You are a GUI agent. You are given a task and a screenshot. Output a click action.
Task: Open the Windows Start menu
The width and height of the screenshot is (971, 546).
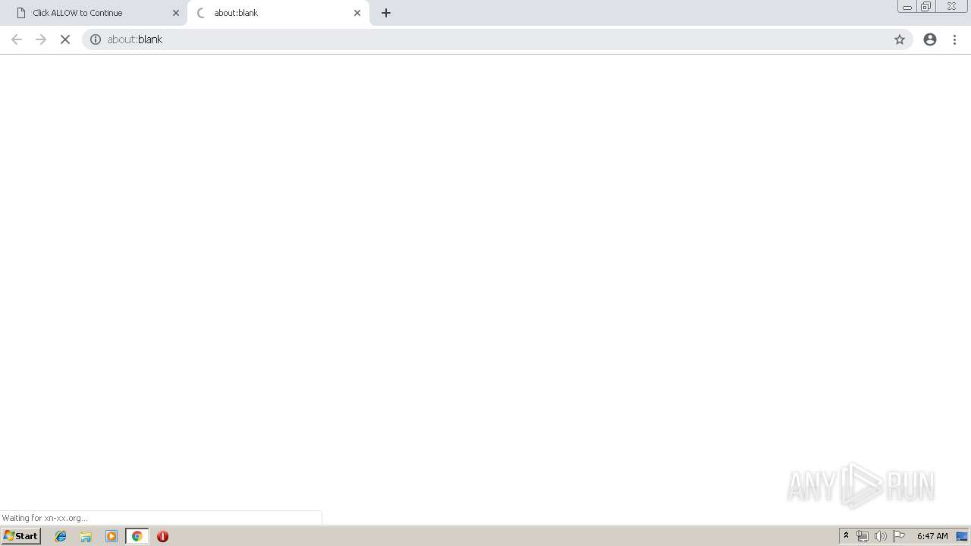20,536
